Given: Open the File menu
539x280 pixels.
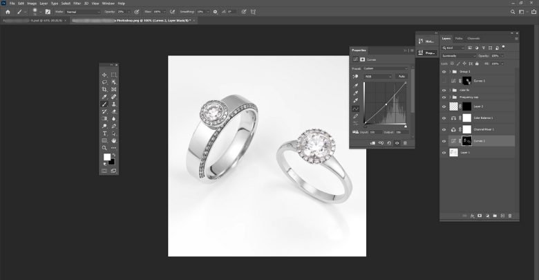Looking at the screenshot, I should click(x=12, y=3).
